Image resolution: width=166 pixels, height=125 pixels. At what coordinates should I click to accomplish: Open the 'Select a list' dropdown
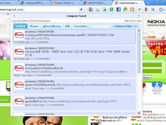click(125, 26)
